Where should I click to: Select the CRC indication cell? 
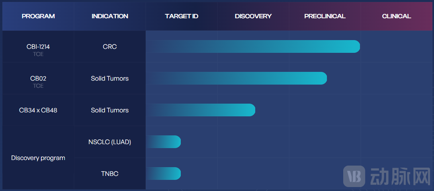pyautogui.click(x=110, y=46)
